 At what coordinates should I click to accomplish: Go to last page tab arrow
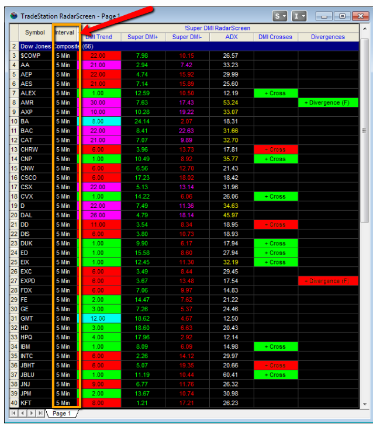point(40,413)
